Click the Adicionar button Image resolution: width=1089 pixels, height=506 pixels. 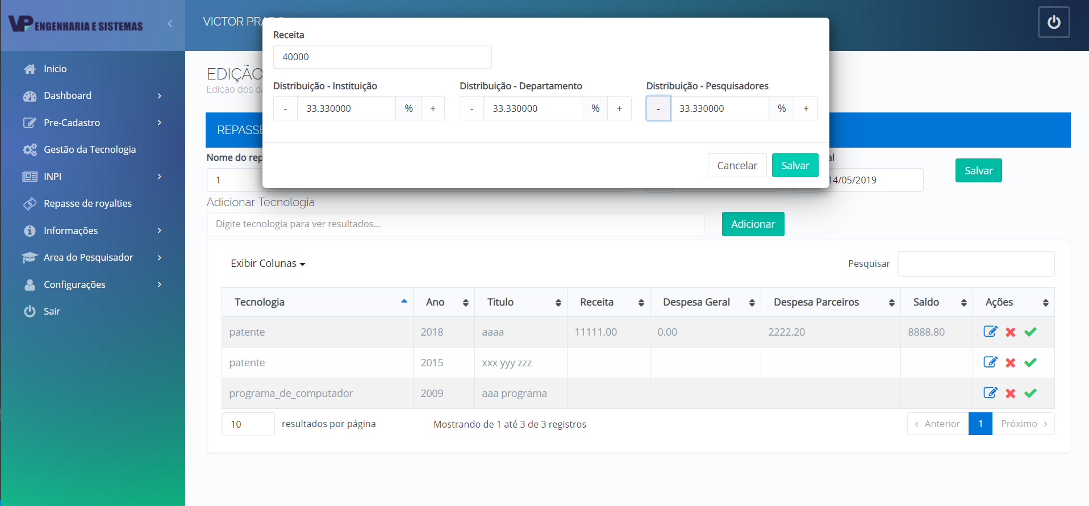(753, 224)
